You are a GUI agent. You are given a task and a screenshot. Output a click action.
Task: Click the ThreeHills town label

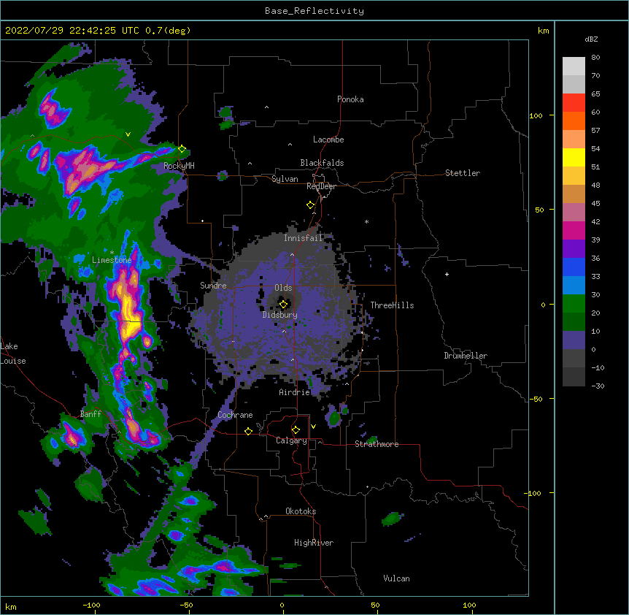click(x=392, y=305)
